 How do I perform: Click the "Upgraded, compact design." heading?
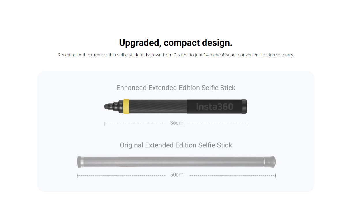tap(176, 43)
